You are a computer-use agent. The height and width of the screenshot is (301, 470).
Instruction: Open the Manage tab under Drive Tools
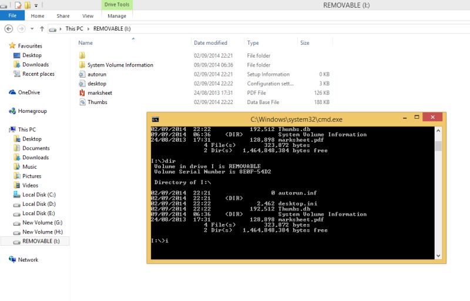[x=117, y=16]
